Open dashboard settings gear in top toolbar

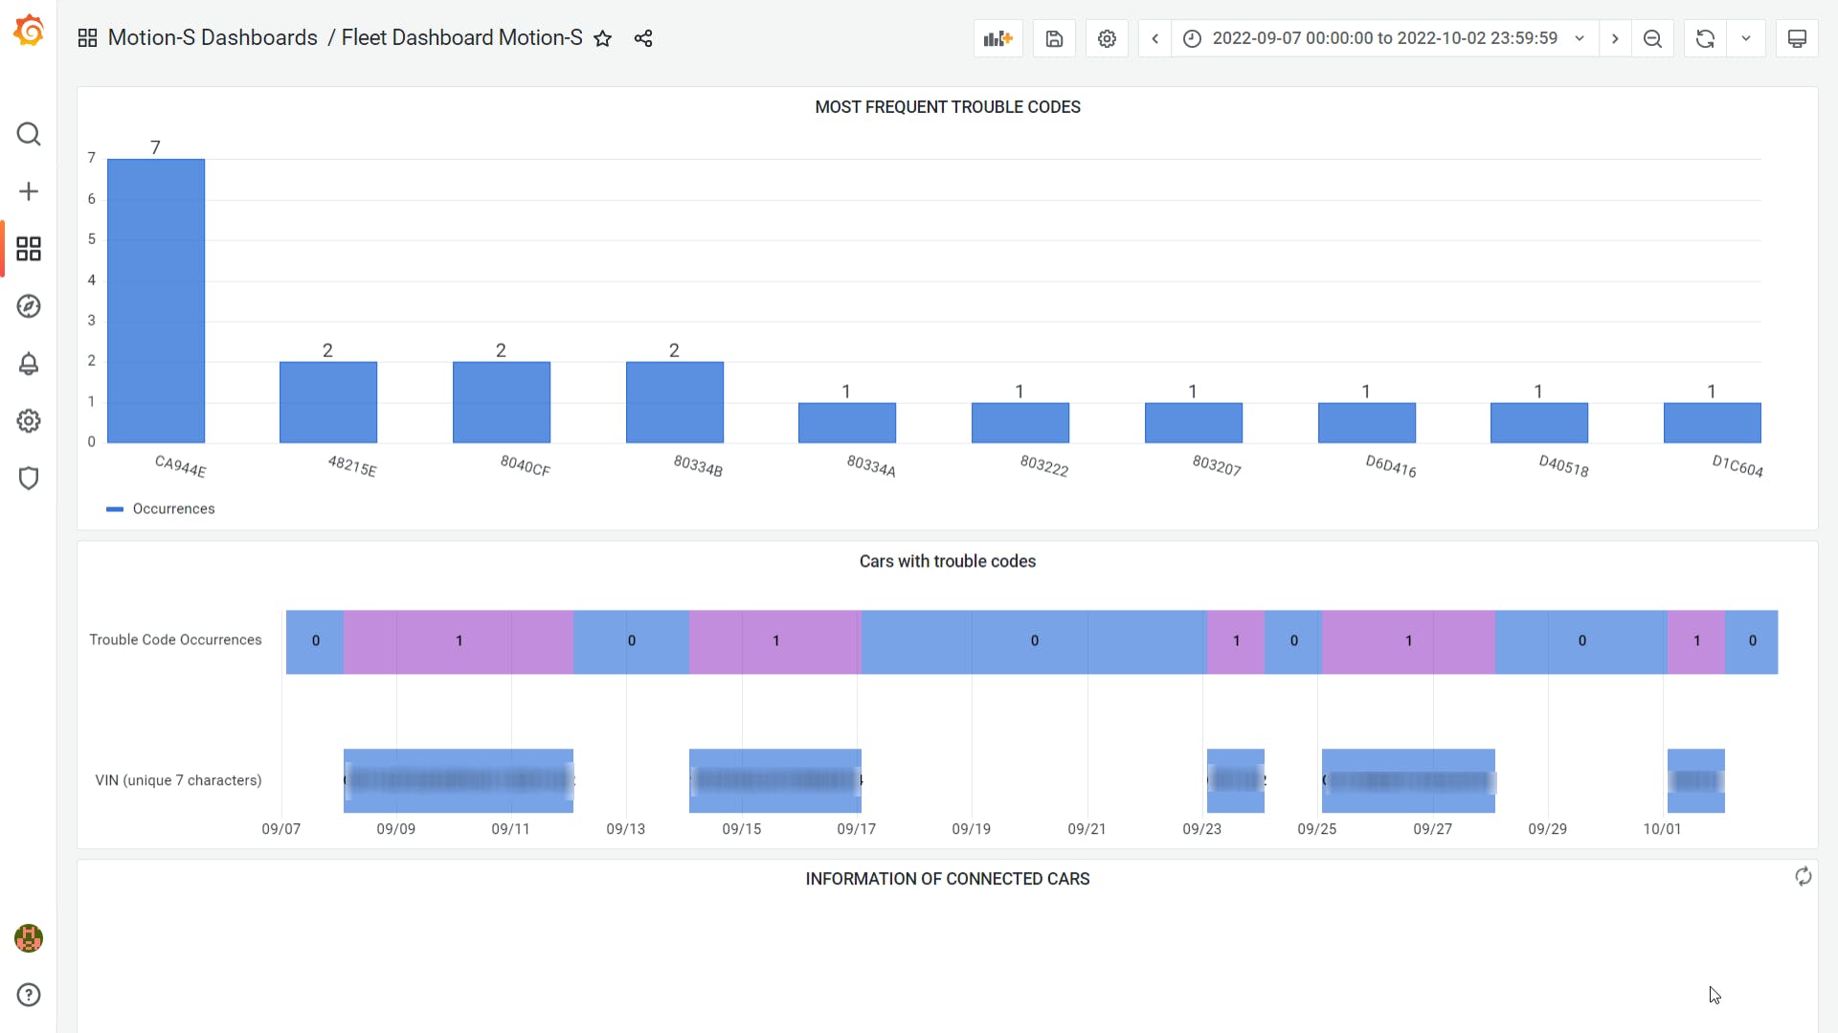pos(1107,38)
